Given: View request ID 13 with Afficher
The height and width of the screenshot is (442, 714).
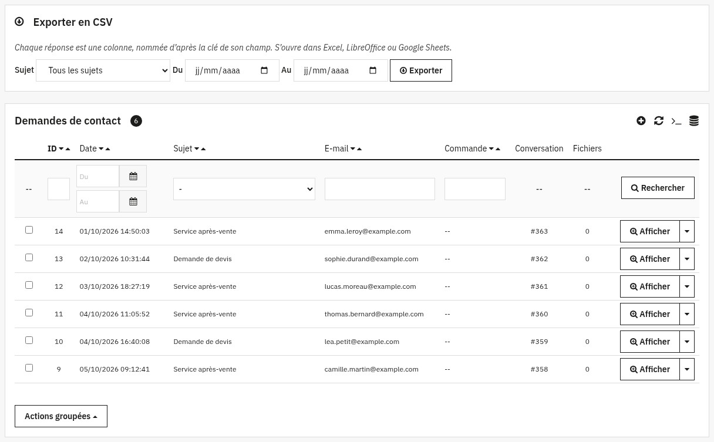Looking at the screenshot, I should (650, 259).
